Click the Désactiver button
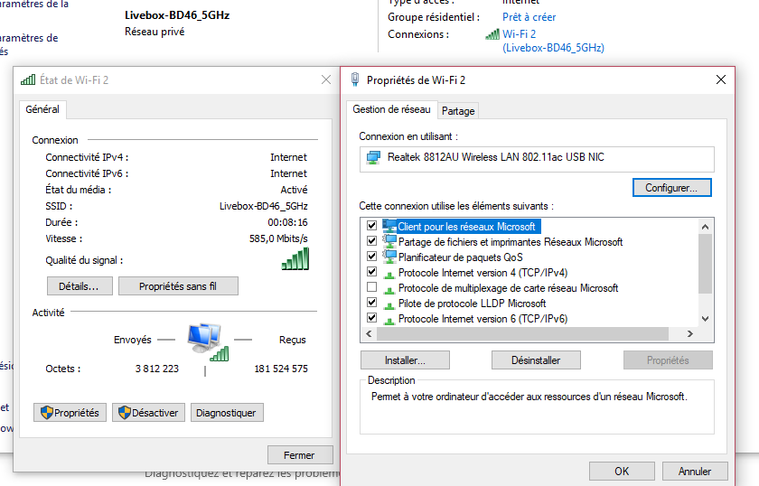Screen dimensions: 759x486 [x=148, y=413]
